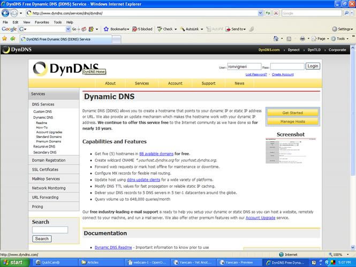Expand the address bar URL history dropdown
This screenshot has height=267, width=356.
(260, 13)
